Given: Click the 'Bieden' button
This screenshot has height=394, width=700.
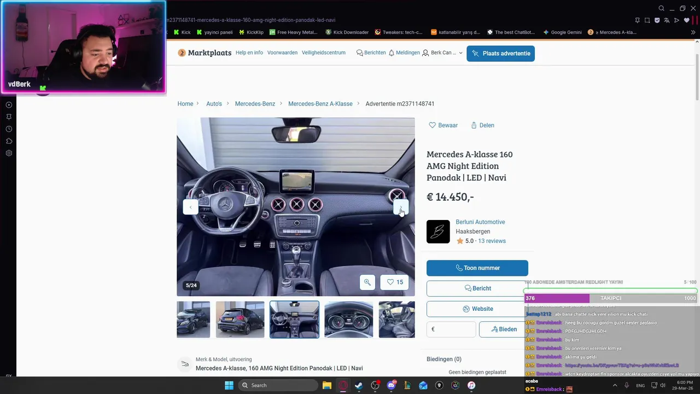Looking at the screenshot, I should coord(503,329).
